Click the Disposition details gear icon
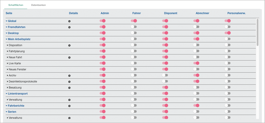265x123 pixels. 69,45
